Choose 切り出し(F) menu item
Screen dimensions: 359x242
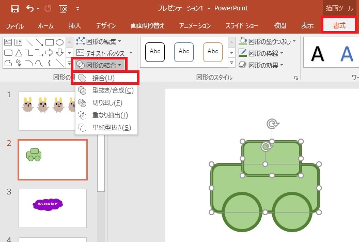tap(106, 103)
